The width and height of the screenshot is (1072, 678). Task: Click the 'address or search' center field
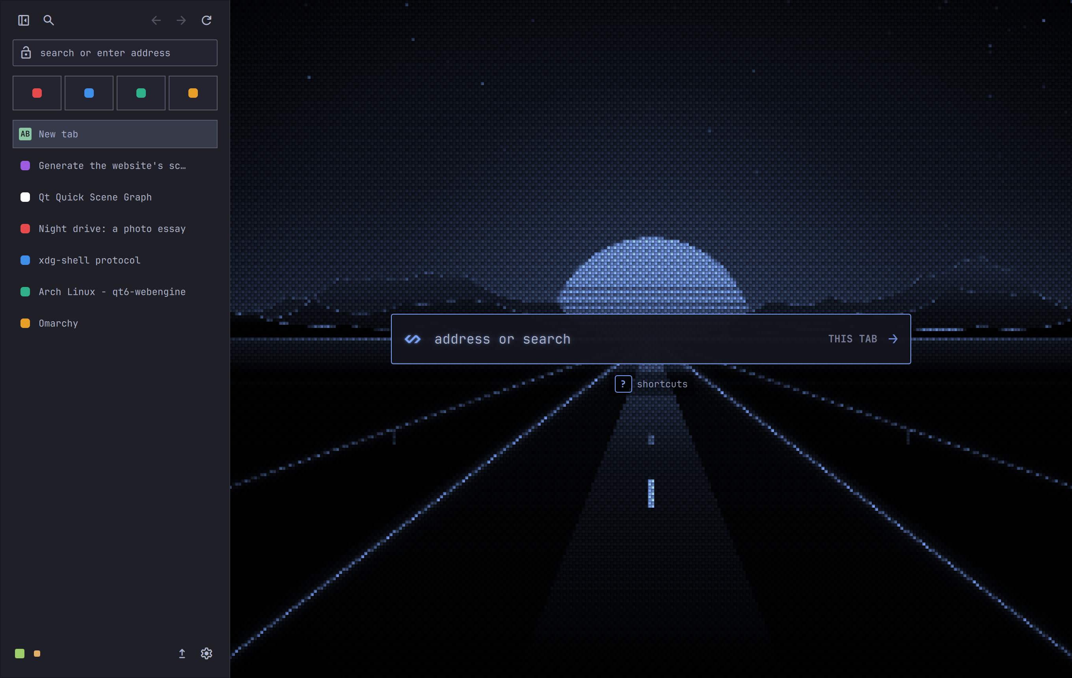(651, 339)
